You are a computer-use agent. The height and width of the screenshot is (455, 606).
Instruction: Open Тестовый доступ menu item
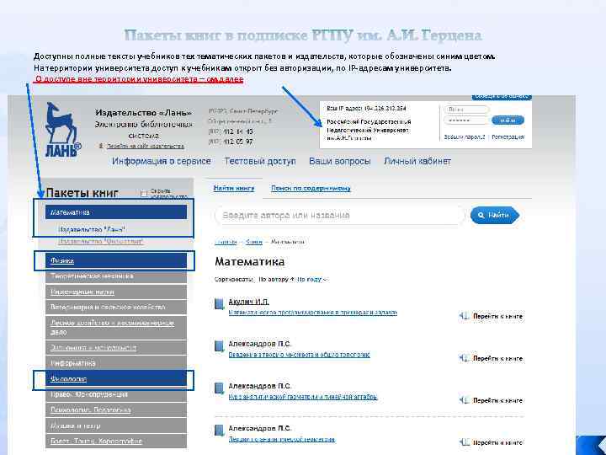pyautogui.click(x=260, y=161)
